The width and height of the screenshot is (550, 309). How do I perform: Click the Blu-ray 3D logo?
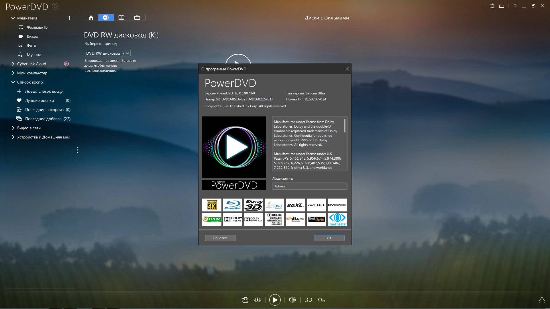[254, 205]
